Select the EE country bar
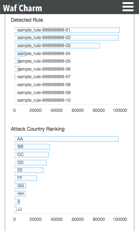139x231 pixels. point(29,170)
